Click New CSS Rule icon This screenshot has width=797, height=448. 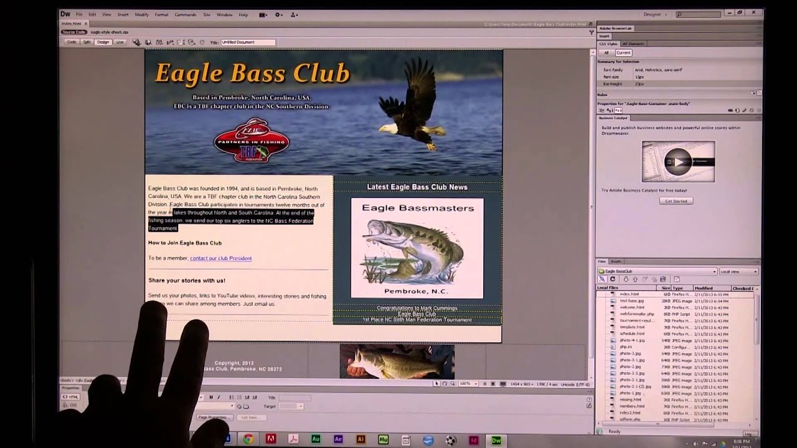pyautogui.click(x=737, y=110)
